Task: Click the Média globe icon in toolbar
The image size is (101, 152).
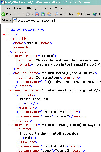Action: tap(95, 14)
